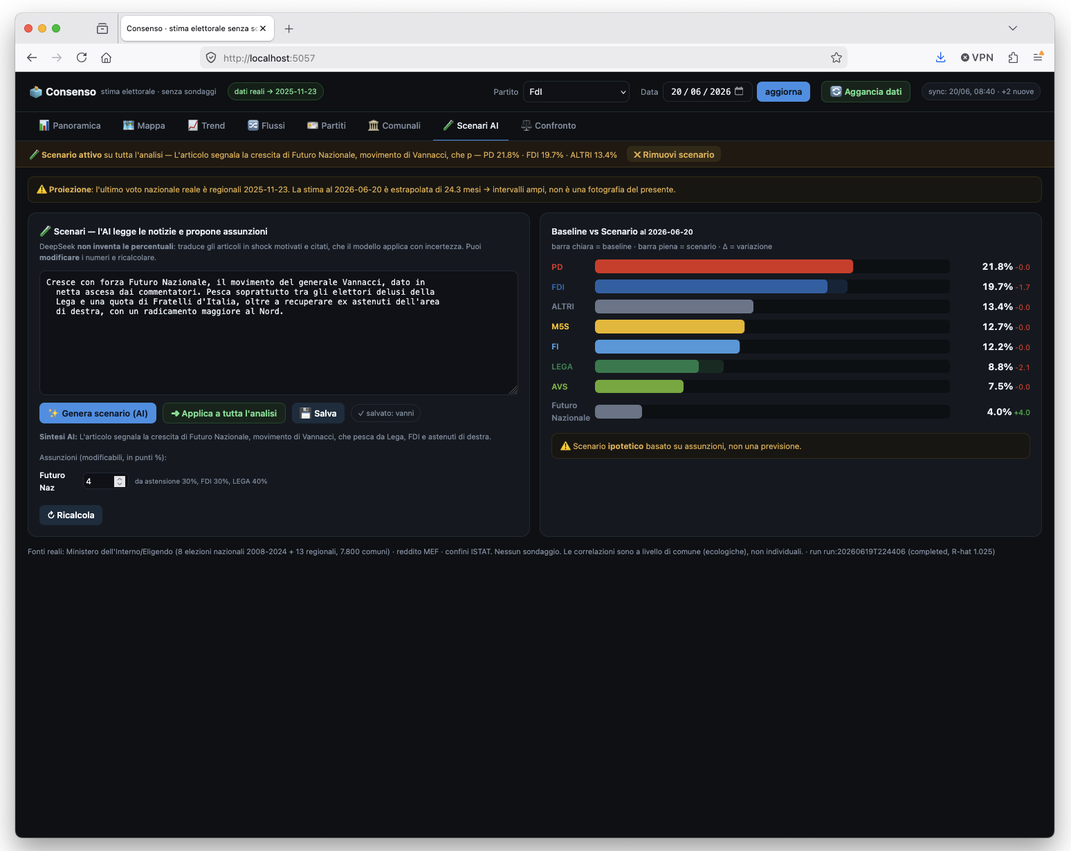The image size is (1071, 851).
Task: Click the Salva button
Action: coord(318,413)
